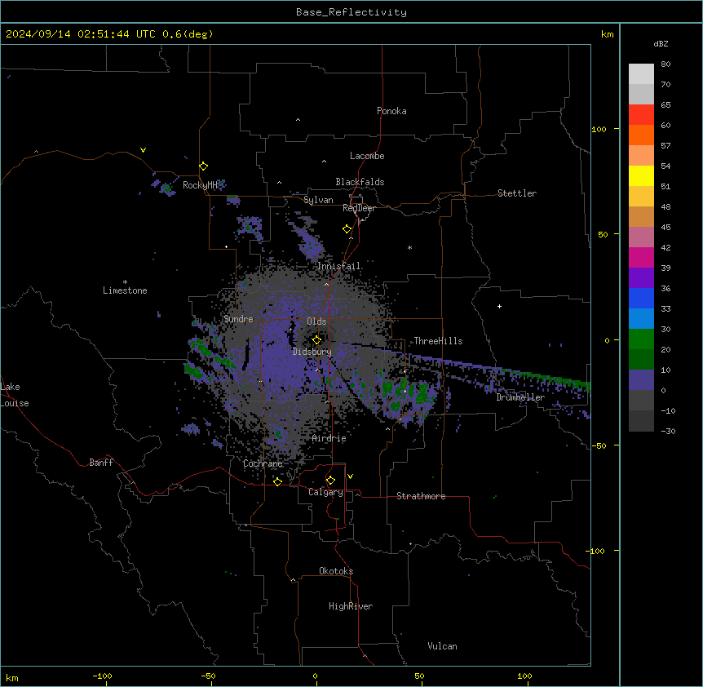
Task: Pick the red swatch in the dBZ legend
Action: pyautogui.click(x=641, y=114)
